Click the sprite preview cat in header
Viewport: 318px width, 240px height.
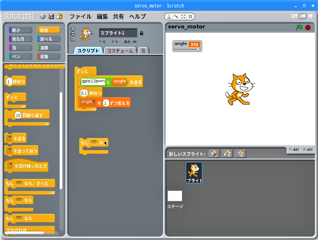(x=87, y=34)
